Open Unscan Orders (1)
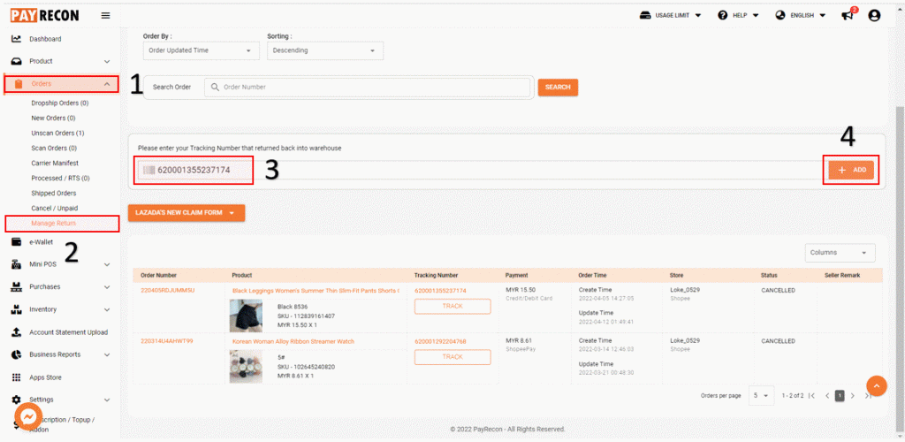 pyautogui.click(x=57, y=133)
